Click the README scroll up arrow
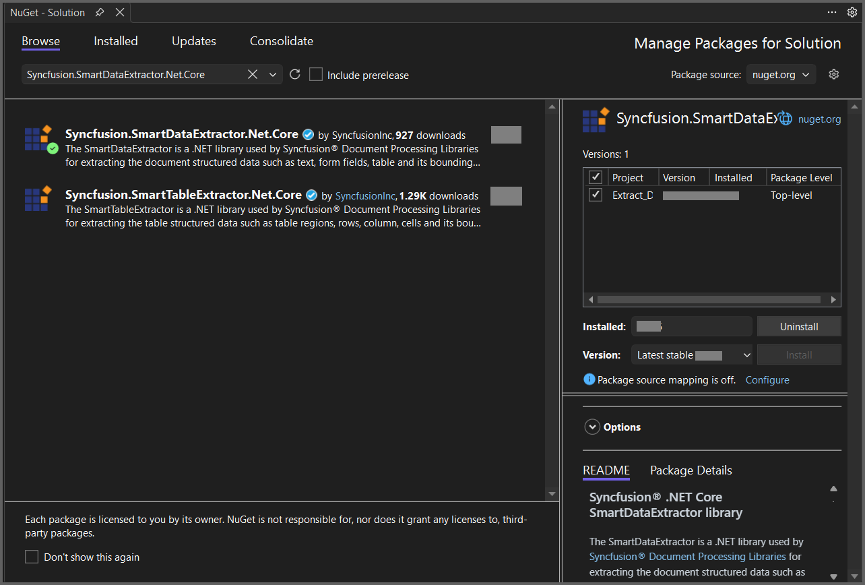This screenshot has width=865, height=585. coord(833,489)
